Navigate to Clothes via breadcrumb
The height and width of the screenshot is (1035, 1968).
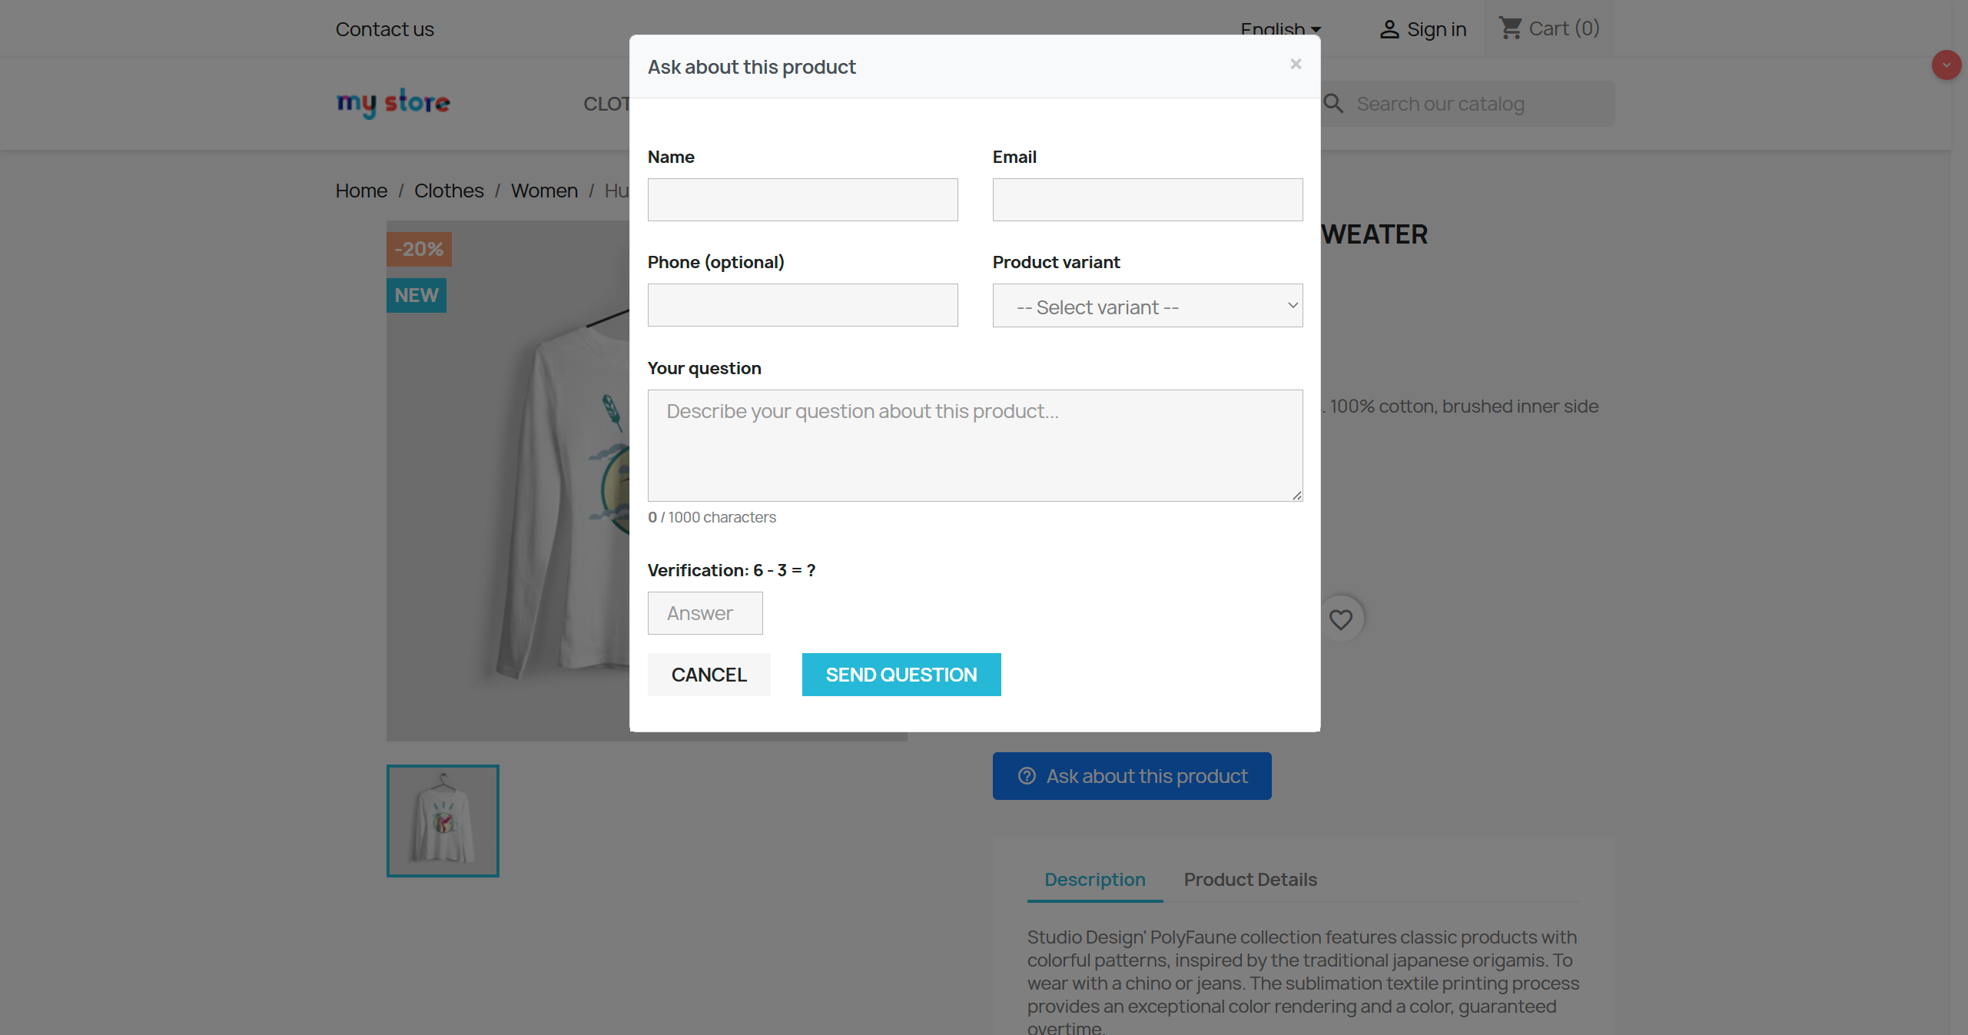[x=448, y=190]
